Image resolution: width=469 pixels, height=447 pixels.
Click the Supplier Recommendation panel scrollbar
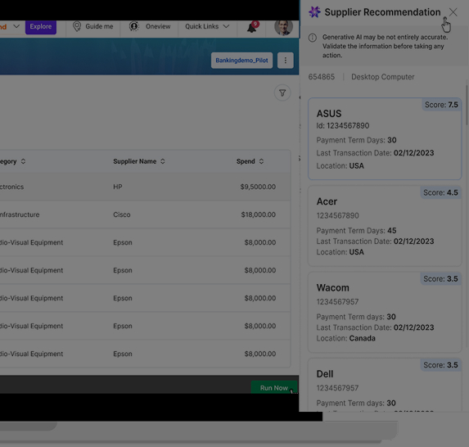click(467, 105)
